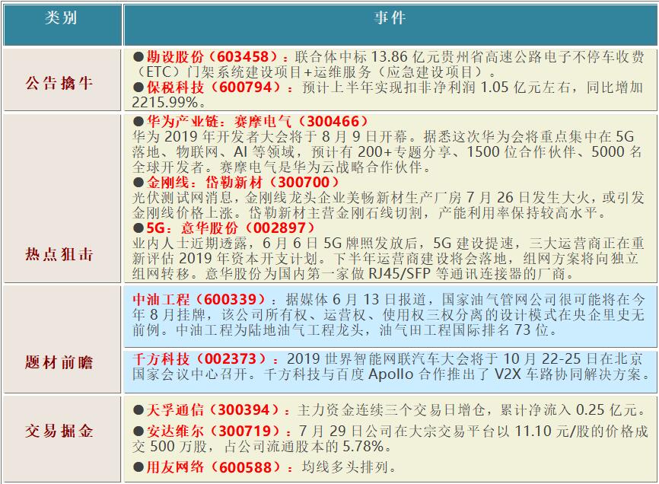Click the 类别 column header
Viewport: 659px width, 484px height.
[x=62, y=24]
